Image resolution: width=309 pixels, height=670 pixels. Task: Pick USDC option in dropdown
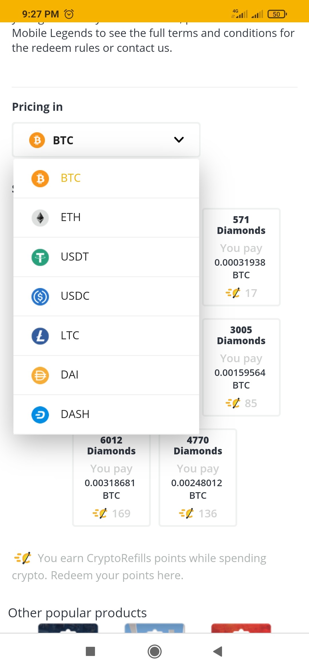click(x=106, y=296)
